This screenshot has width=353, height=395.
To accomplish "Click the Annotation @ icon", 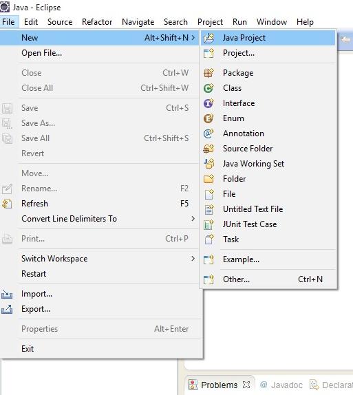I will pyautogui.click(x=208, y=134).
